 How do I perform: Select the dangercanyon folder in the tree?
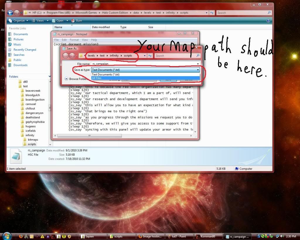[35, 113]
